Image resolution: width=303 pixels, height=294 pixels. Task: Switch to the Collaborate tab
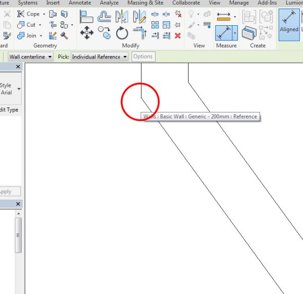(185, 3)
